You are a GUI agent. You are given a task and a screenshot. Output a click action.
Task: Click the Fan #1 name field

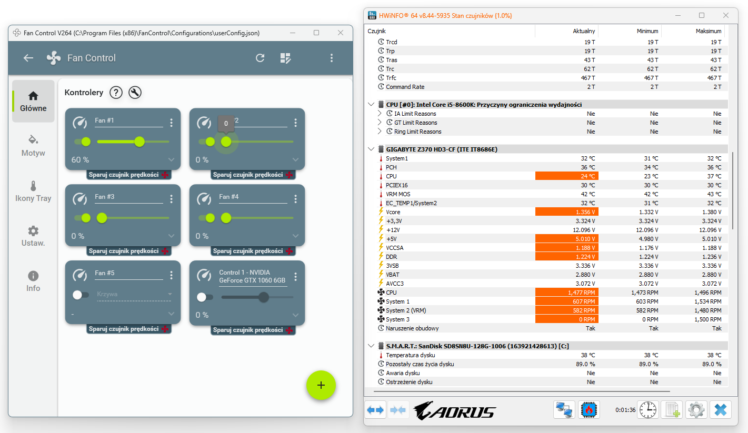click(x=129, y=121)
